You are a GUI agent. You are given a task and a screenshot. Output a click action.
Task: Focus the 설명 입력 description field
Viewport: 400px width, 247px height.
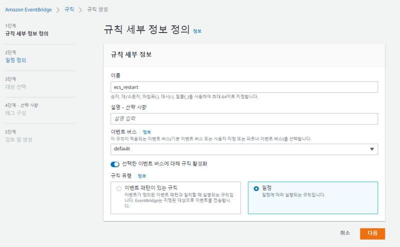pyautogui.click(x=244, y=119)
